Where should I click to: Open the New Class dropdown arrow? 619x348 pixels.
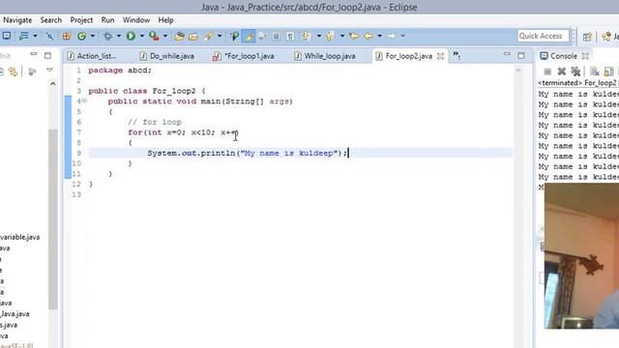pyautogui.click(x=93, y=37)
